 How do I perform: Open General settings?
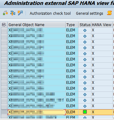point(89,14)
